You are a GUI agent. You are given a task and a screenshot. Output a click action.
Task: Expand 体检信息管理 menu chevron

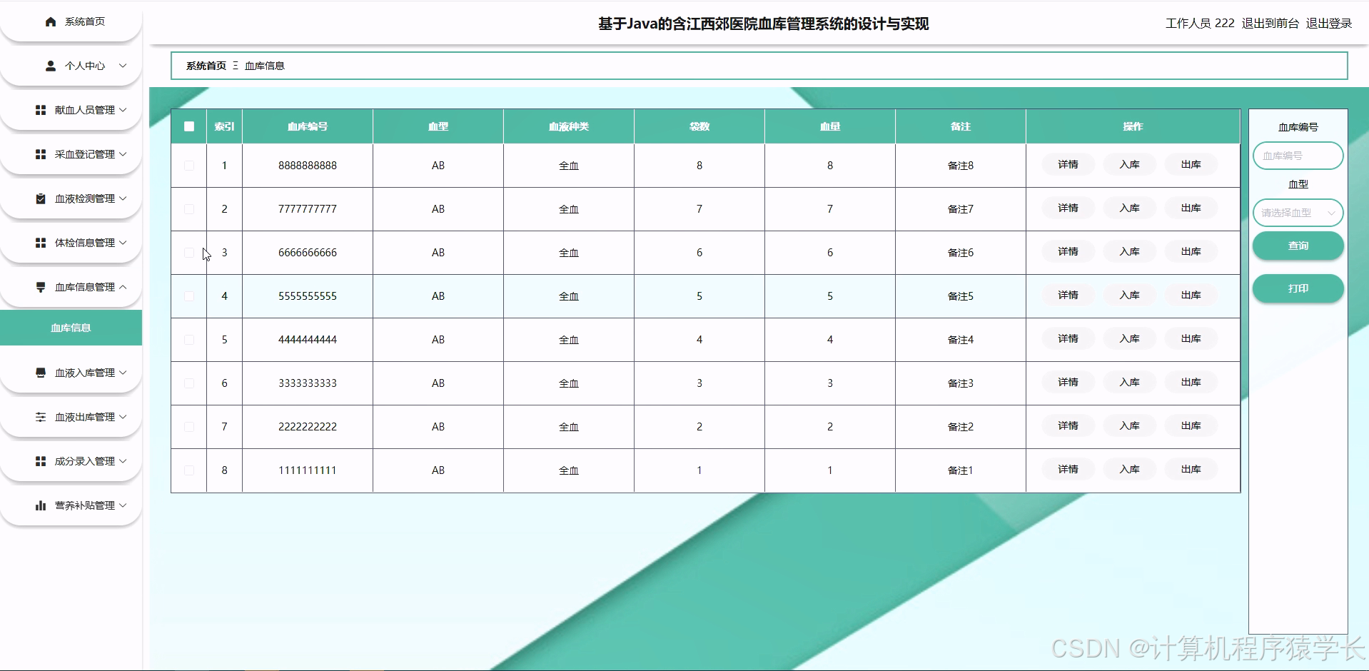coord(123,243)
